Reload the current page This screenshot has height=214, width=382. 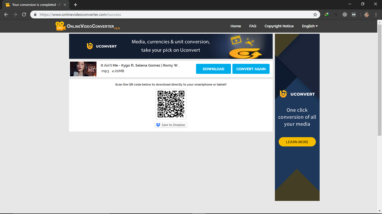click(x=24, y=14)
